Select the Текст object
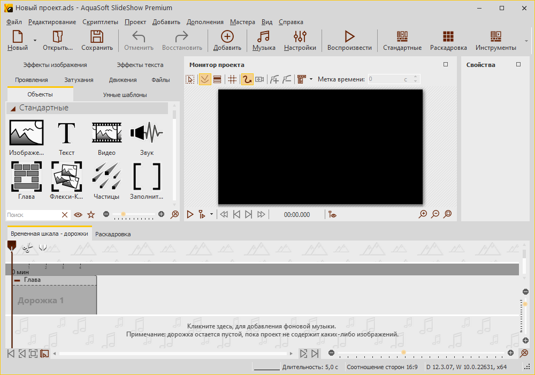The image size is (535, 375). click(x=66, y=138)
